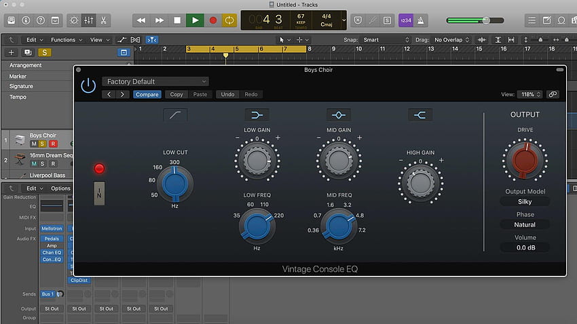The height and width of the screenshot is (324, 577).
Task: Open the Output Model Silky menu
Action: (x=525, y=202)
